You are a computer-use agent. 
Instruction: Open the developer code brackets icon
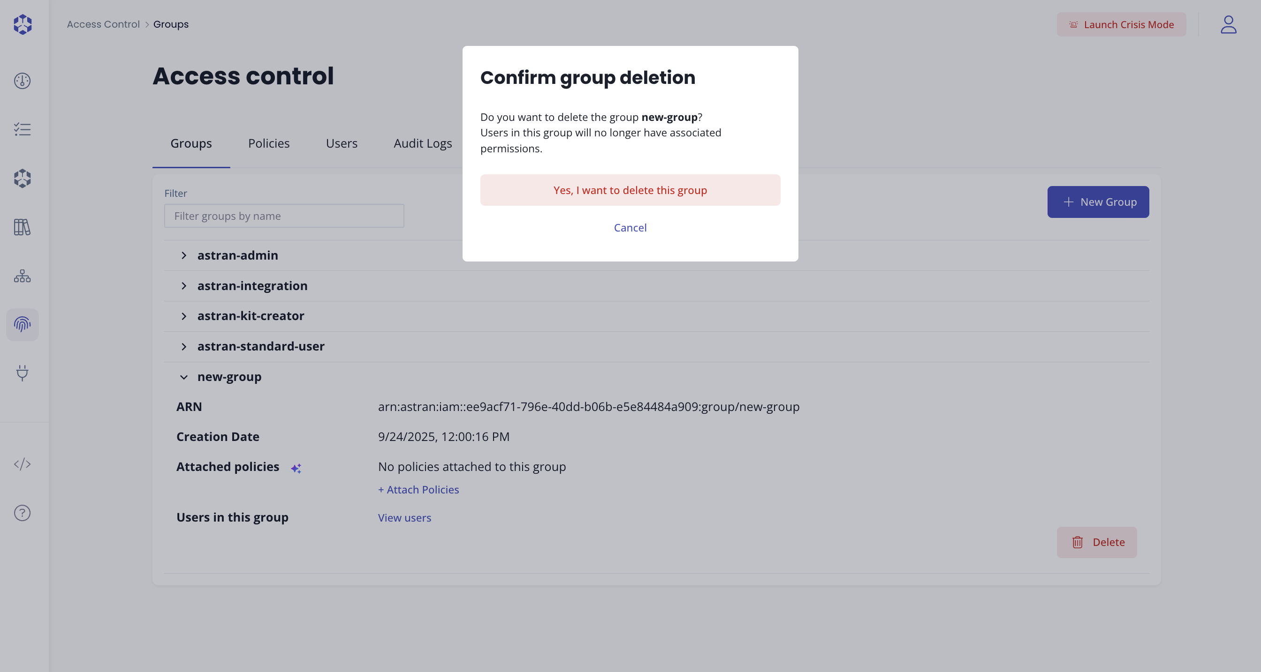(22, 464)
